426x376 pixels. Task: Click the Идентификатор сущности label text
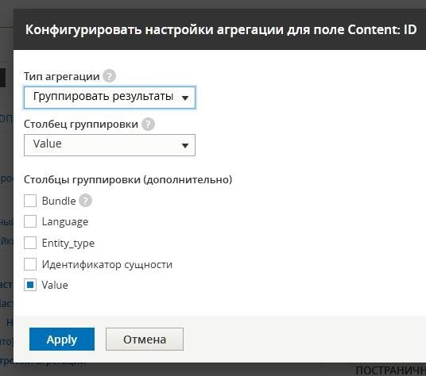pos(107,264)
